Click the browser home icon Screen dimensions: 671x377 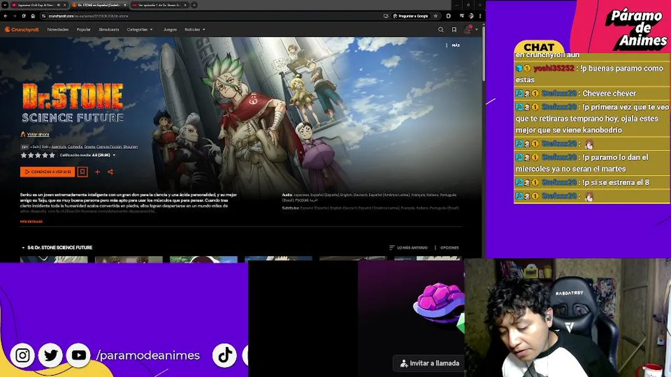pyautogui.click(x=33, y=16)
